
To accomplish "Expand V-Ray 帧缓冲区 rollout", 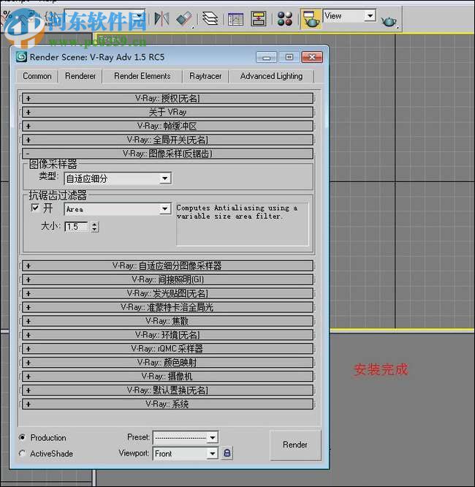I will 167,126.
